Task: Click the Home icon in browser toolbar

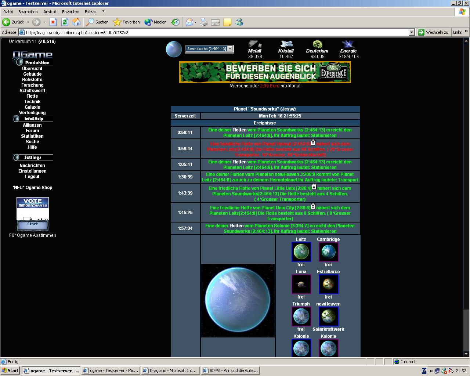Action: click(x=76, y=22)
